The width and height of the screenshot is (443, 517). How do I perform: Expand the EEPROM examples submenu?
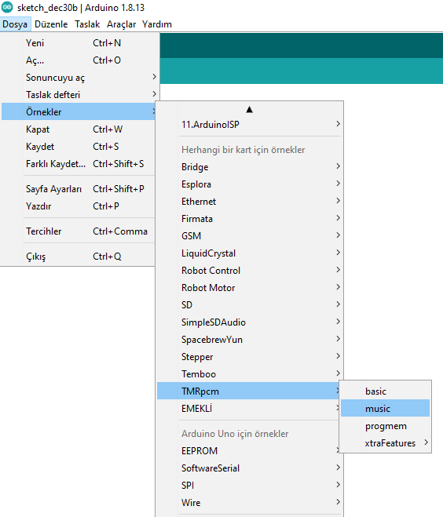pos(248,451)
